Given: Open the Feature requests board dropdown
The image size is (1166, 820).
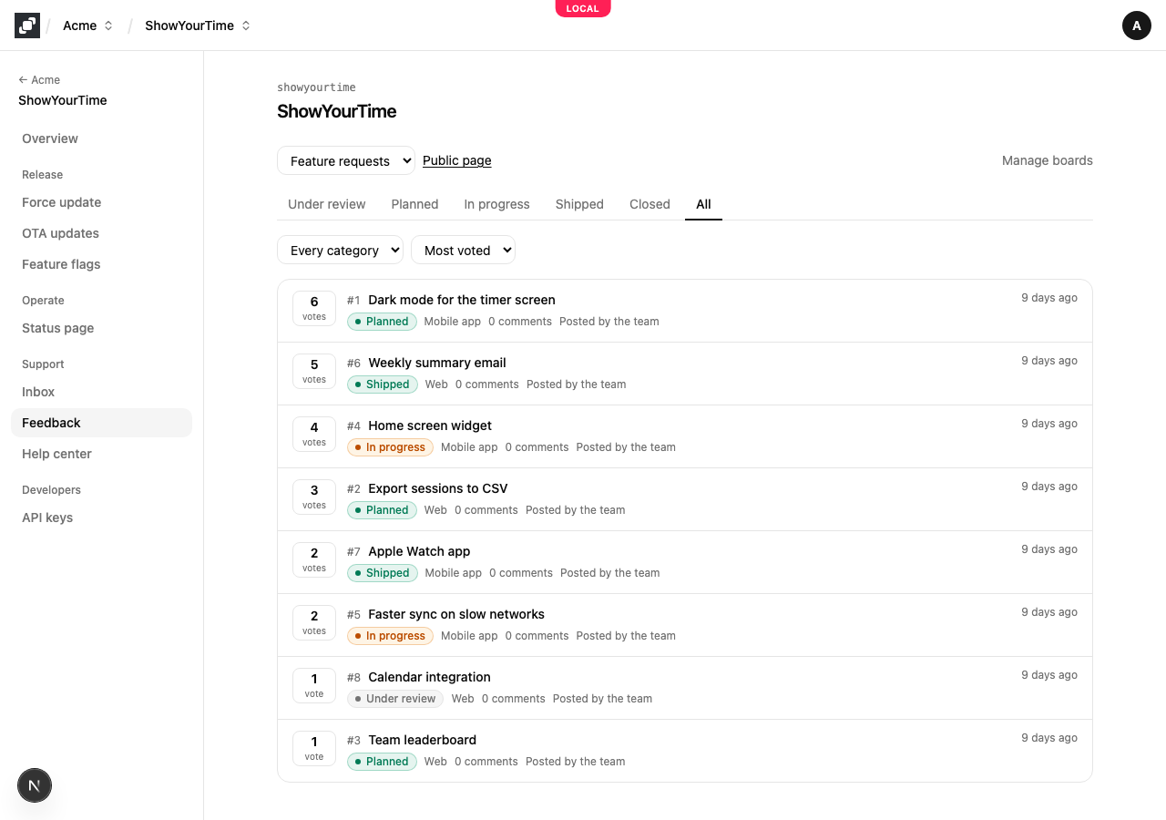Looking at the screenshot, I should 346,160.
